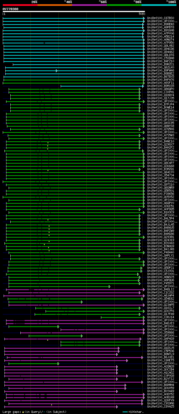Screen dimensions: 179x414
Task: Click the UniRef100_B8B8E2 label
Action: tap(160, 74)
